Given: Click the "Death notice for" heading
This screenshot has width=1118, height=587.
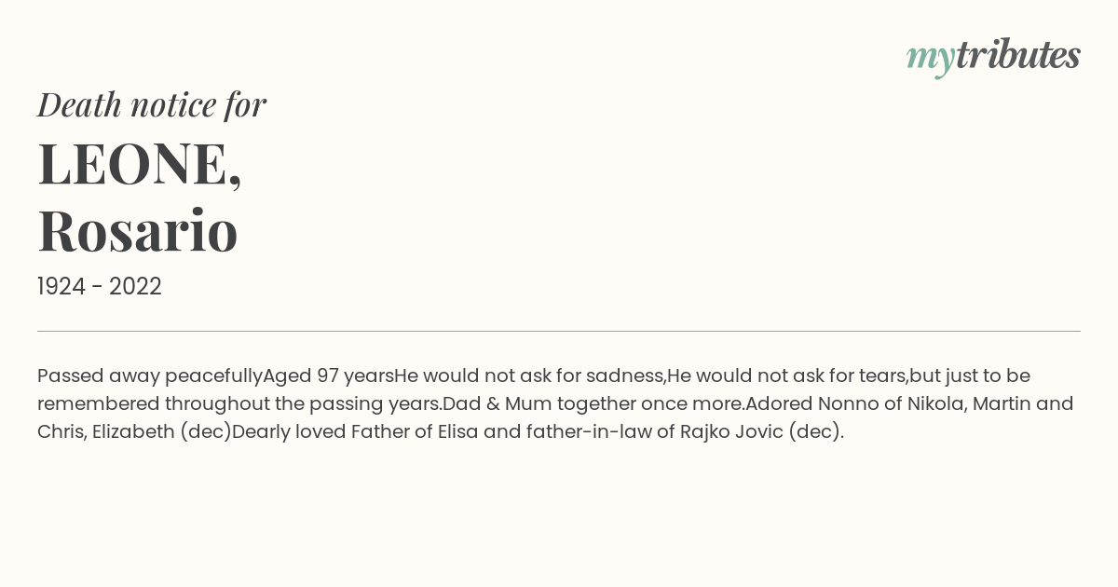Looking at the screenshot, I should [152, 104].
